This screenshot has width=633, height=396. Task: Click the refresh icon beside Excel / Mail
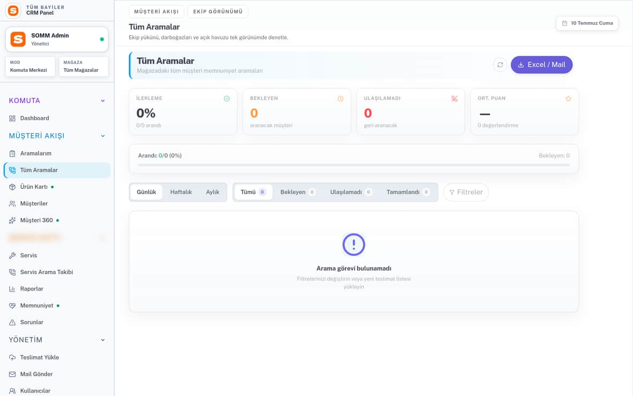pyautogui.click(x=500, y=64)
